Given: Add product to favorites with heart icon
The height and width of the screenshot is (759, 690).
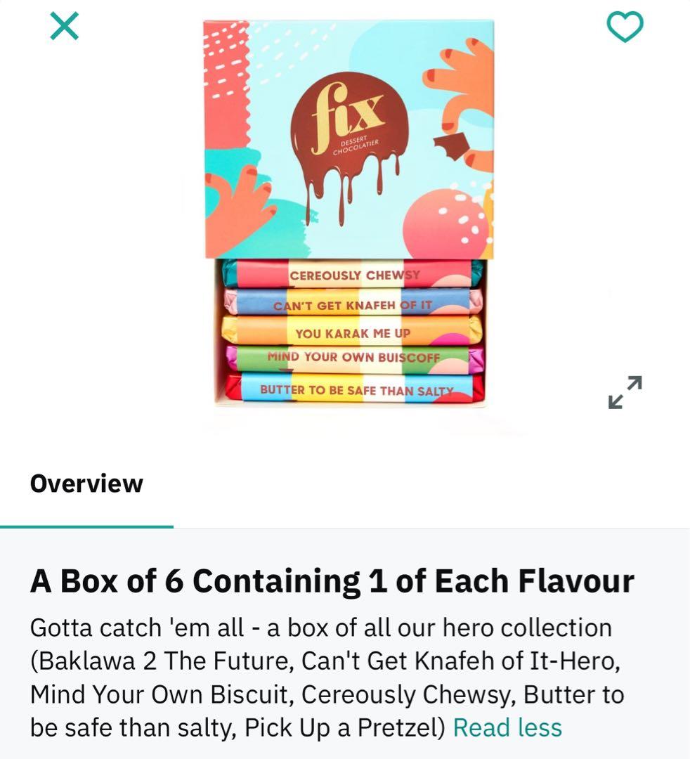Looking at the screenshot, I should click(625, 27).
